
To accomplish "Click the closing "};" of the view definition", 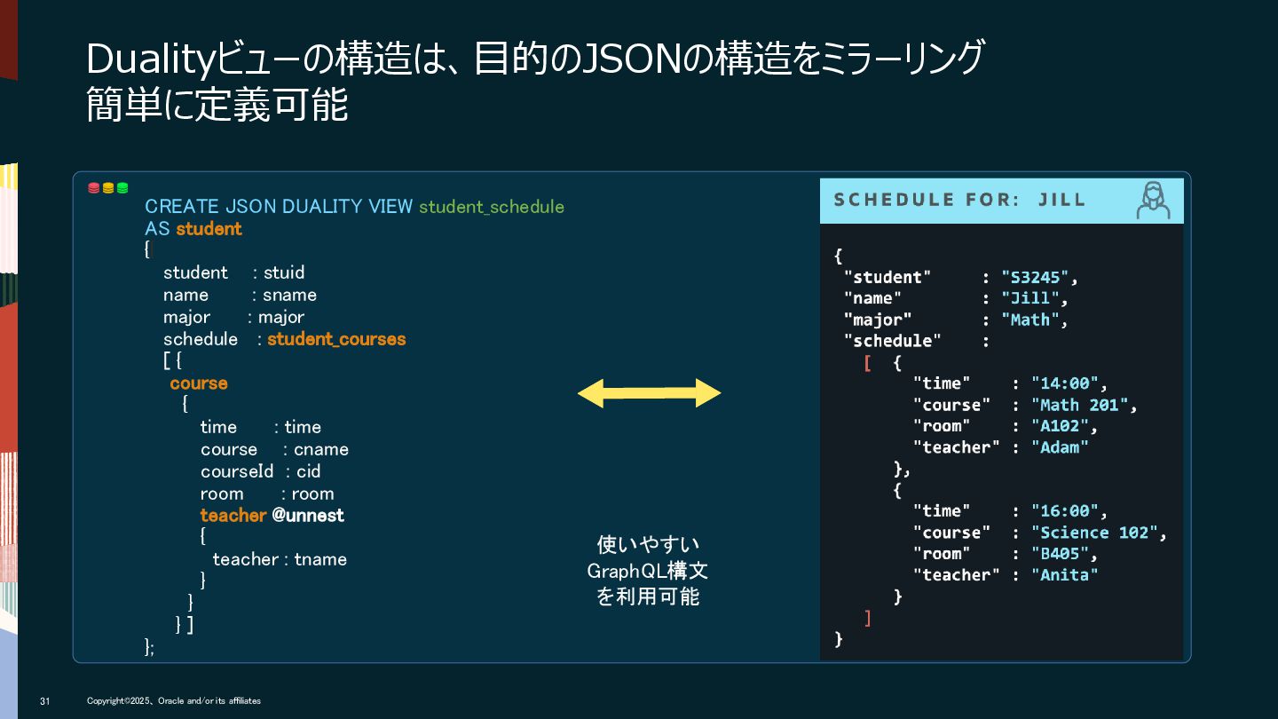I will tap(149, 647).
